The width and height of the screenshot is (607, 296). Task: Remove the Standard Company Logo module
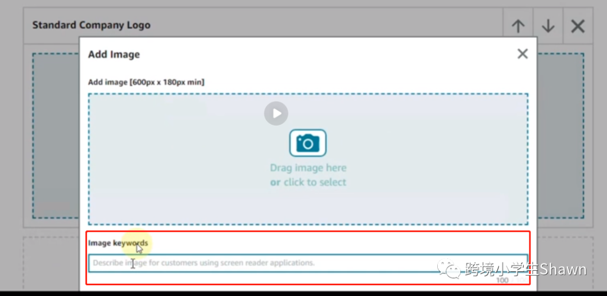(x=578, y=26)
